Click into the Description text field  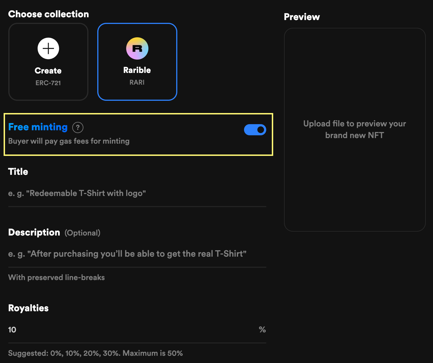[x=137, y=254]
